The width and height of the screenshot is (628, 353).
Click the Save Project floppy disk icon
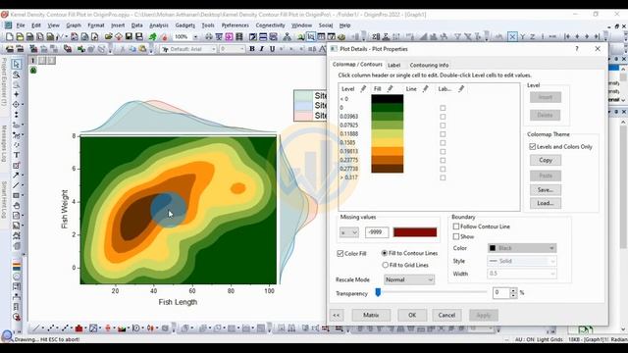(129, 37)
